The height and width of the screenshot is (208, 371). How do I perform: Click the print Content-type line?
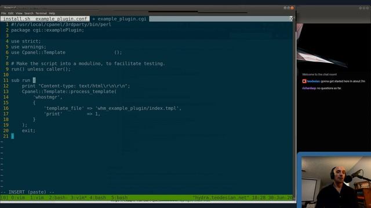[76, 86]
